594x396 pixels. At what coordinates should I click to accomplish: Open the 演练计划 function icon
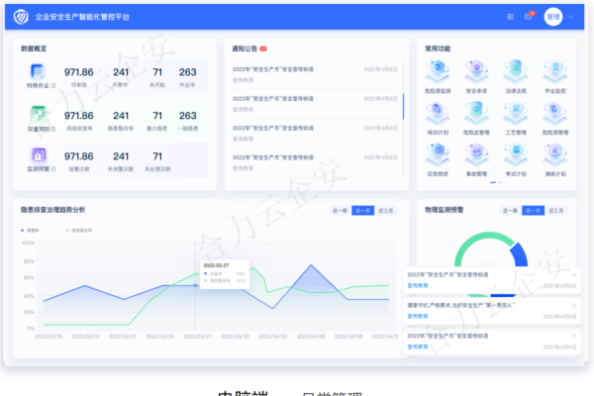tap(555, 154)
